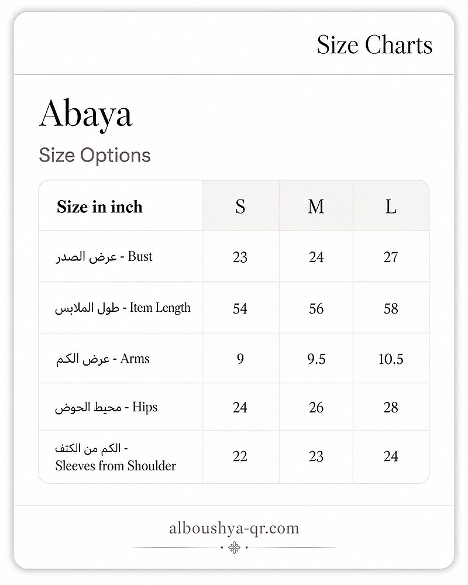Click the Bust value 27 for size L
Image resolution: width=468 pixels, height=585 pixels.
click(391, 257)
